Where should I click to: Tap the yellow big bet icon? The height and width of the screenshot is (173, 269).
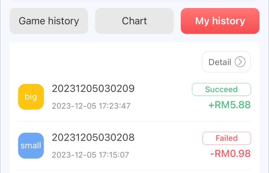pos(31,97)
